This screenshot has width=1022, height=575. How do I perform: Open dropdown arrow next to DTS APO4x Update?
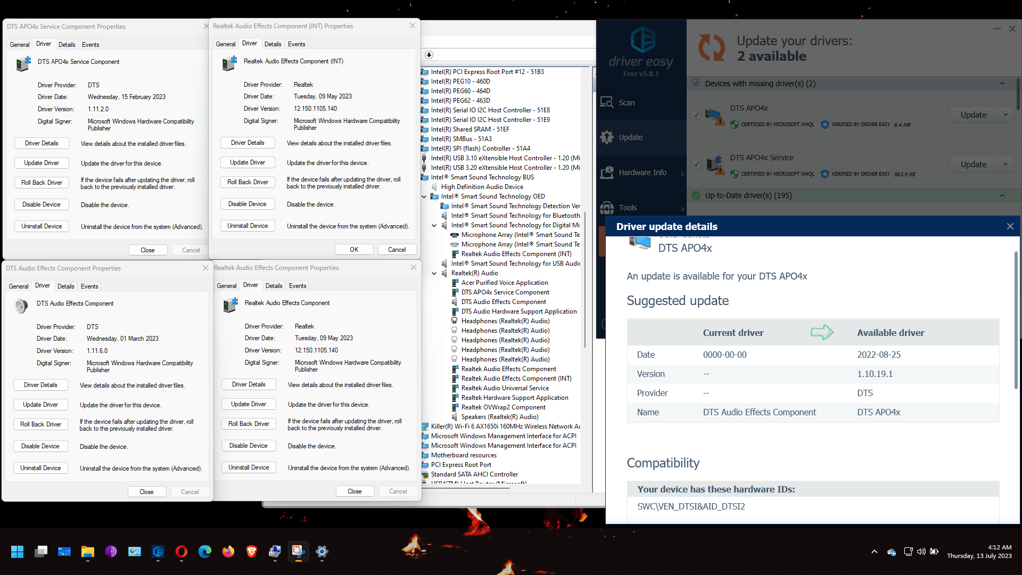pyautogui.click(x=1005, y=114)
